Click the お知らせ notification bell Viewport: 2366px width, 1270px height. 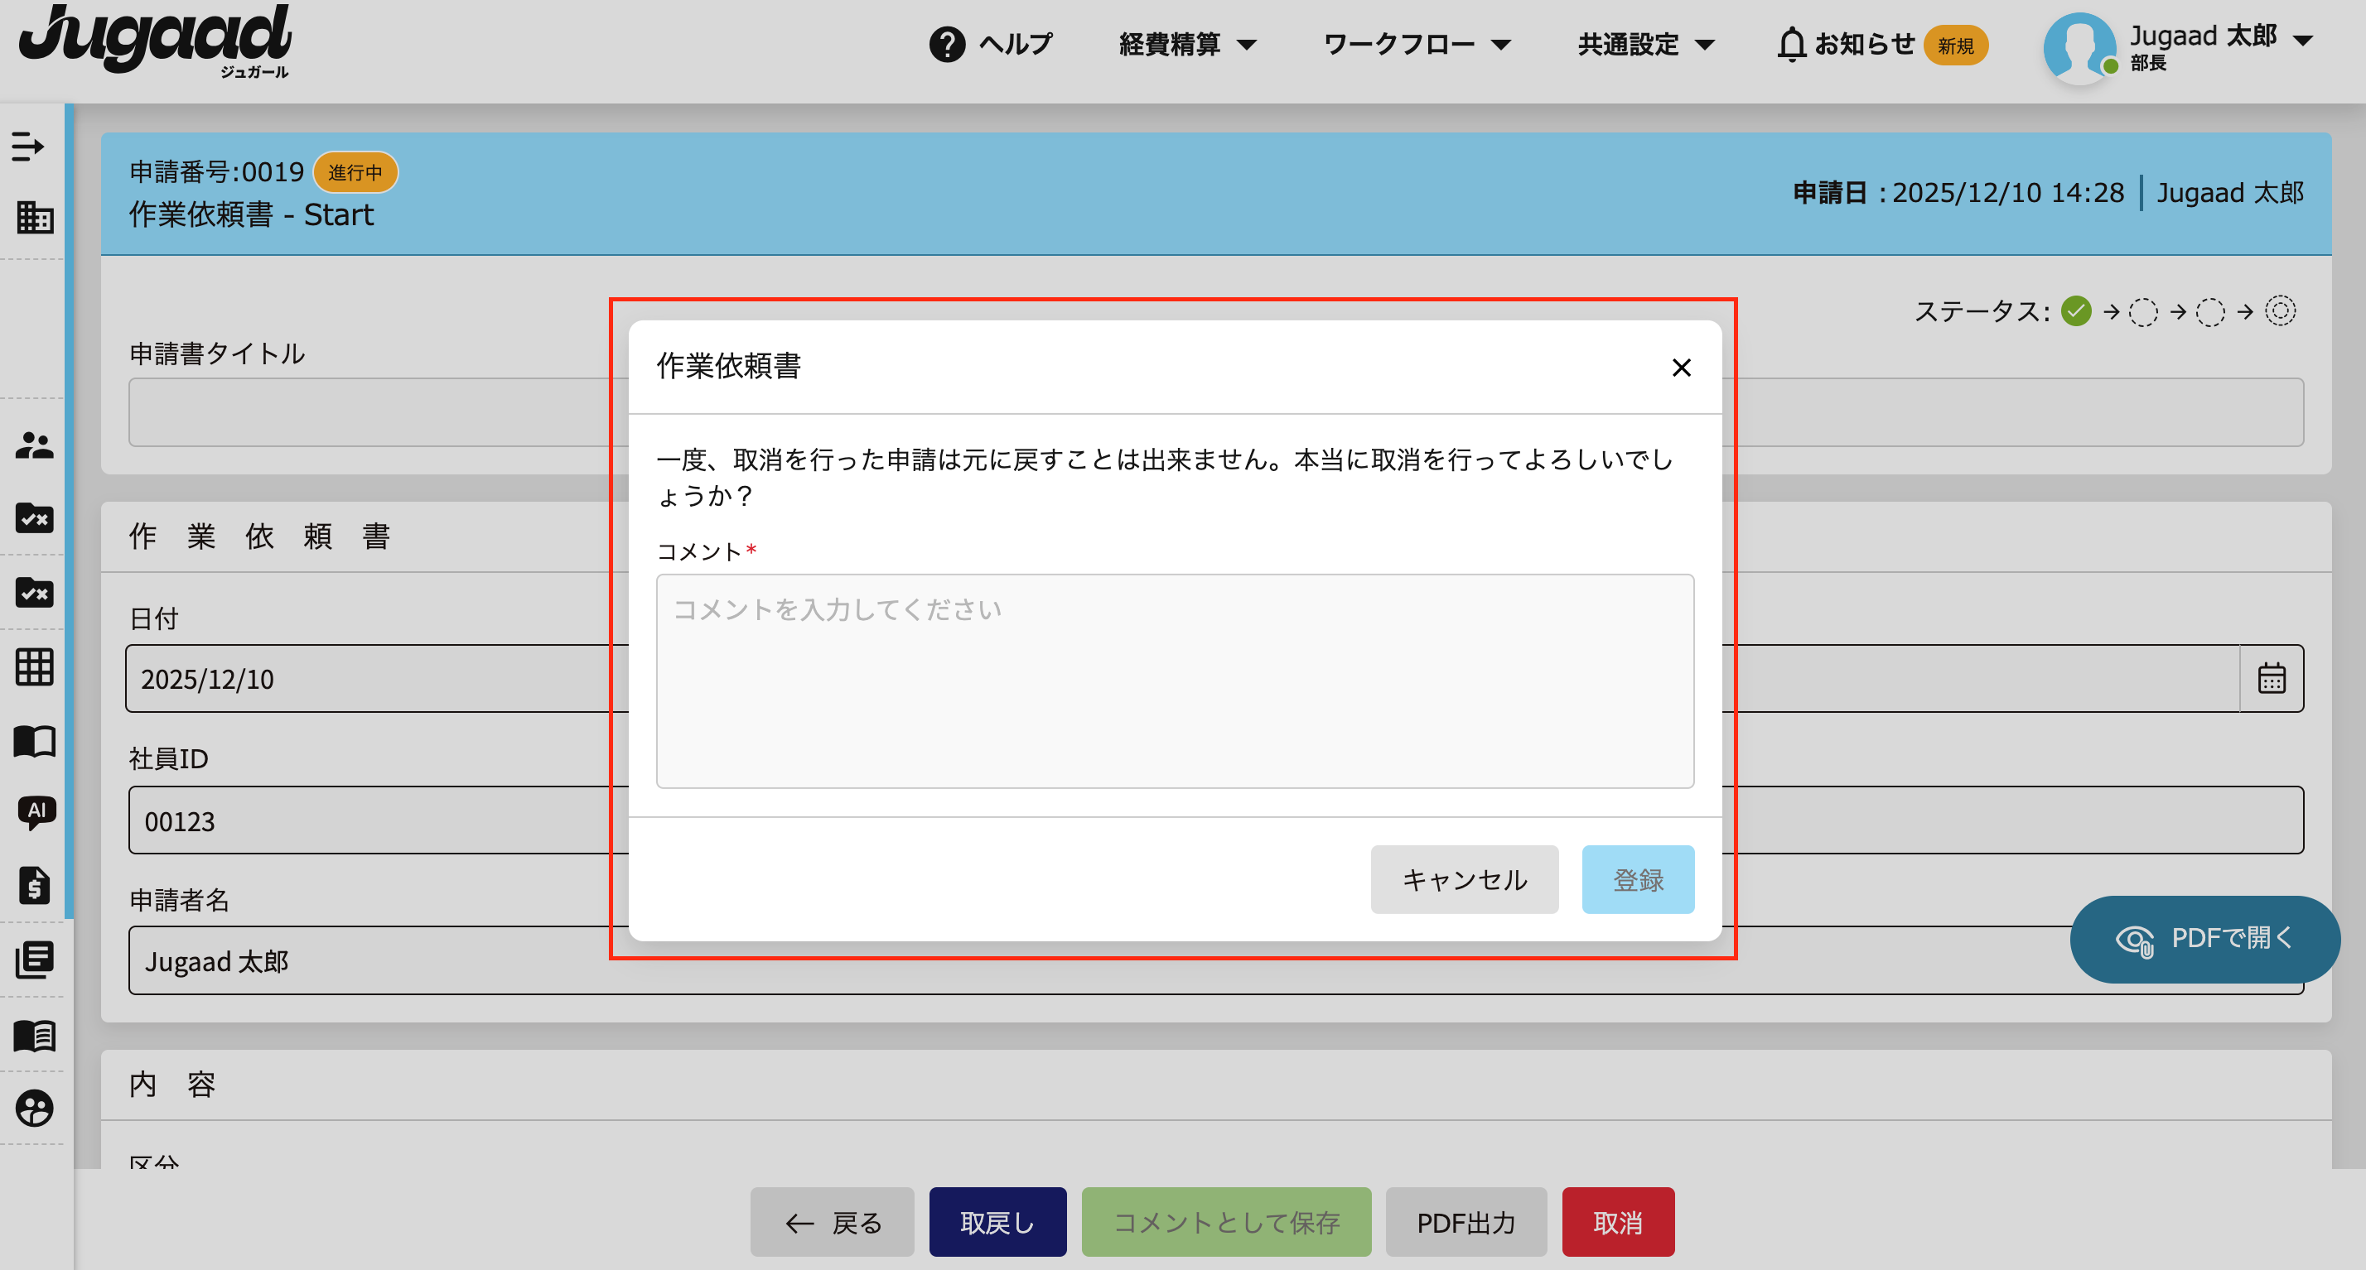coord(1791,44)
